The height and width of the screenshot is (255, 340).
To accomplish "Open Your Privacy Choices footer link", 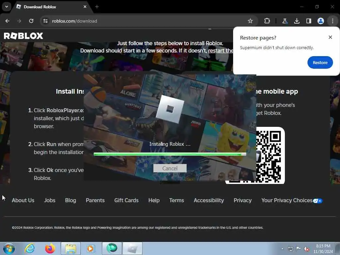I will pyautogui.click(x=287, y=200).
